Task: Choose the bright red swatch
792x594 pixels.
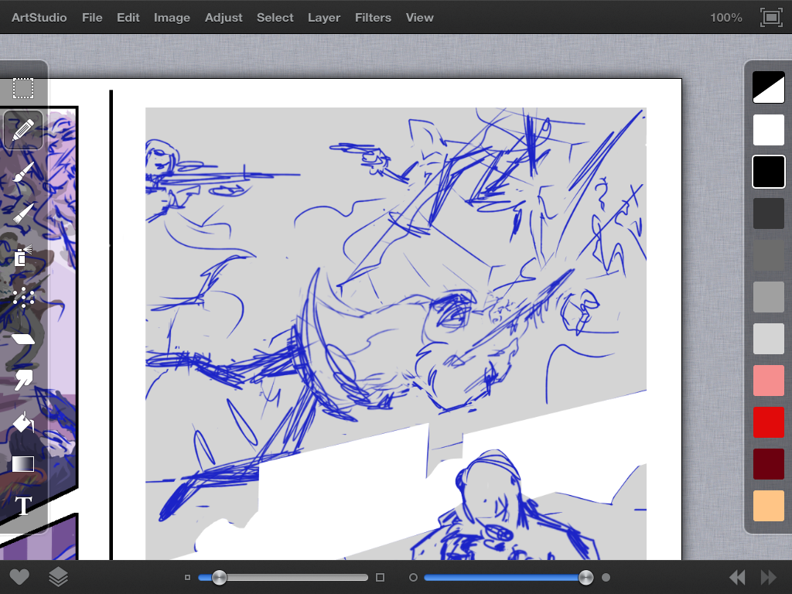Action: [768, 422]
